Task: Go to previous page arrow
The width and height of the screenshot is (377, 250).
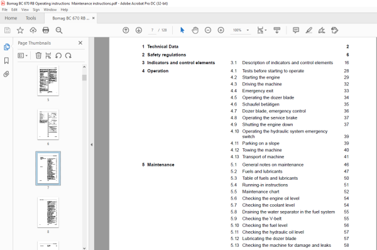Action: pos(126,30)
